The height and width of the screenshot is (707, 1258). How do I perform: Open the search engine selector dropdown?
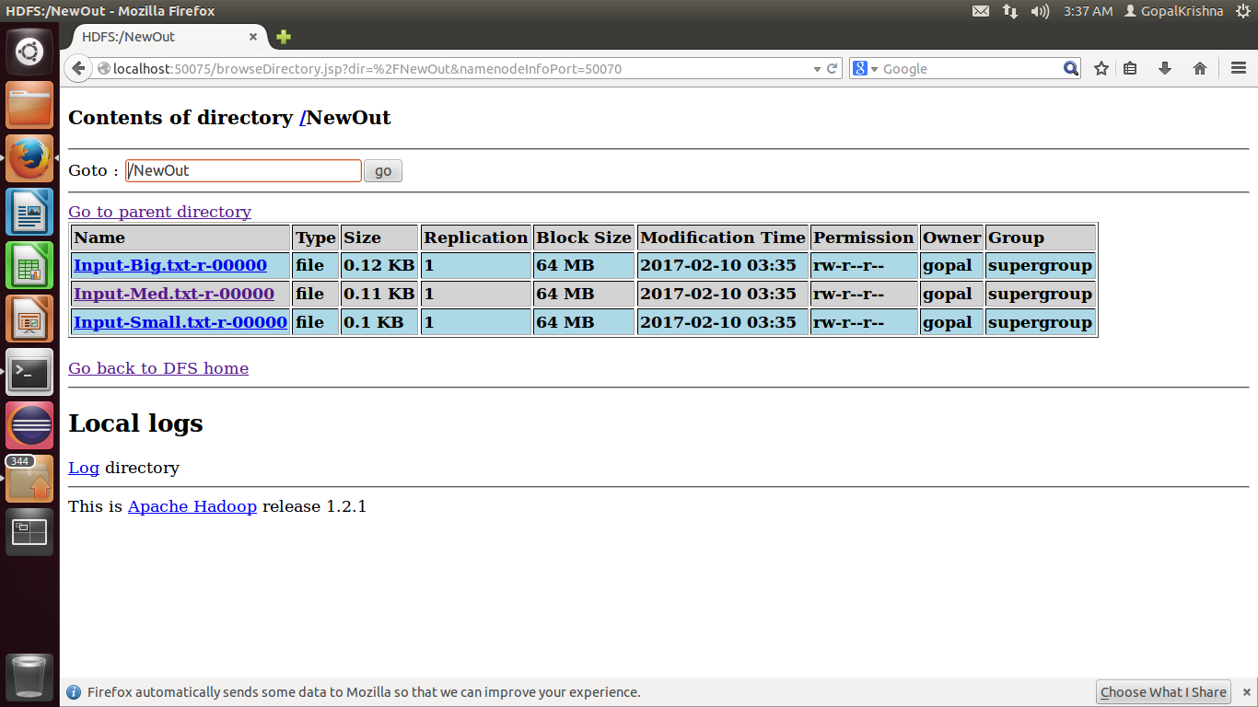pos(868,68)
